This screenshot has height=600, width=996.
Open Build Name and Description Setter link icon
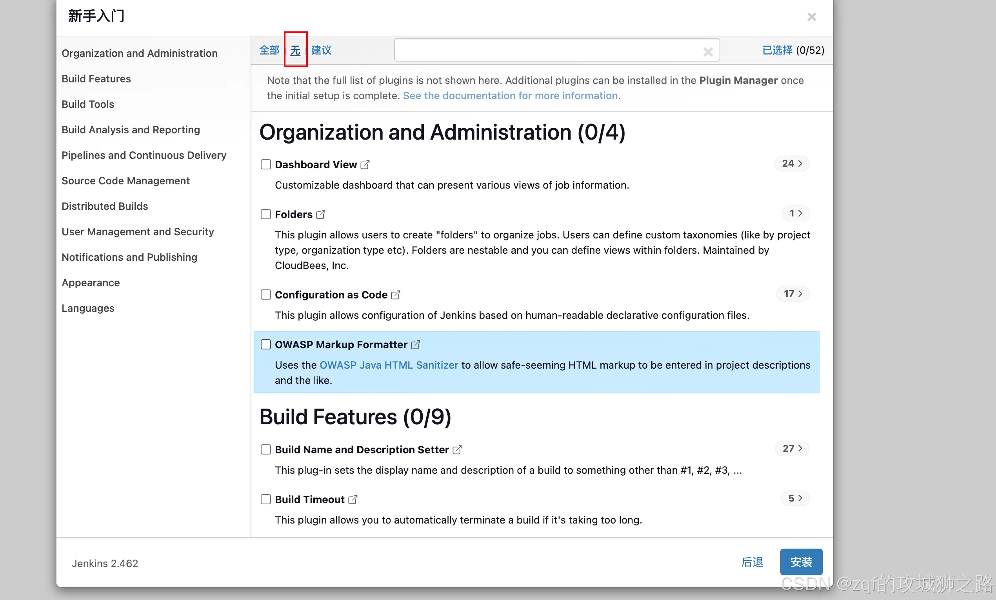coord(457,449)
